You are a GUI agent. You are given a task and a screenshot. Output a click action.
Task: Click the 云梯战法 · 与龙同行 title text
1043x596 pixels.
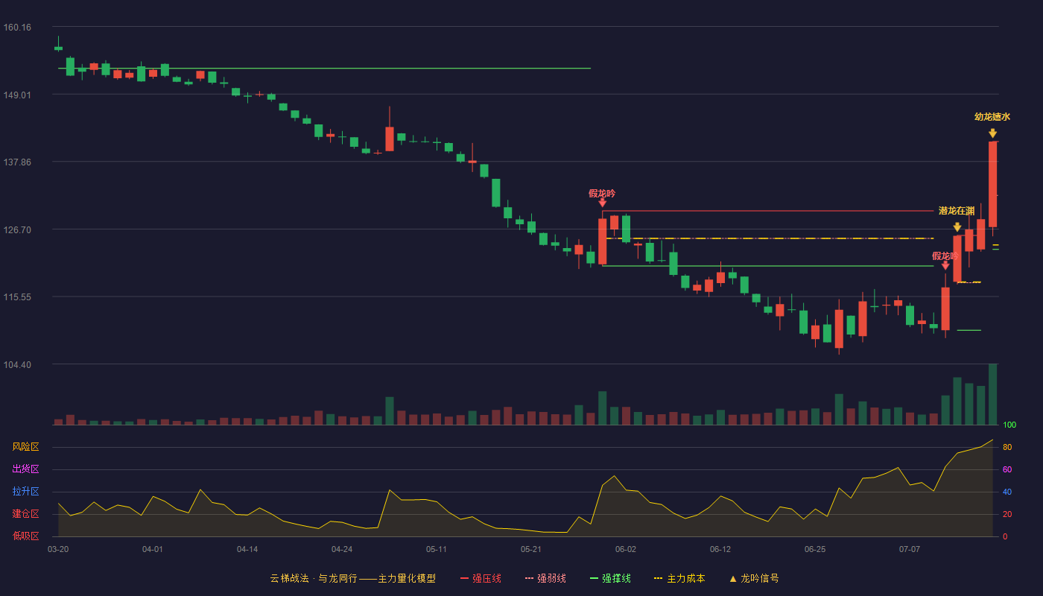314,578
